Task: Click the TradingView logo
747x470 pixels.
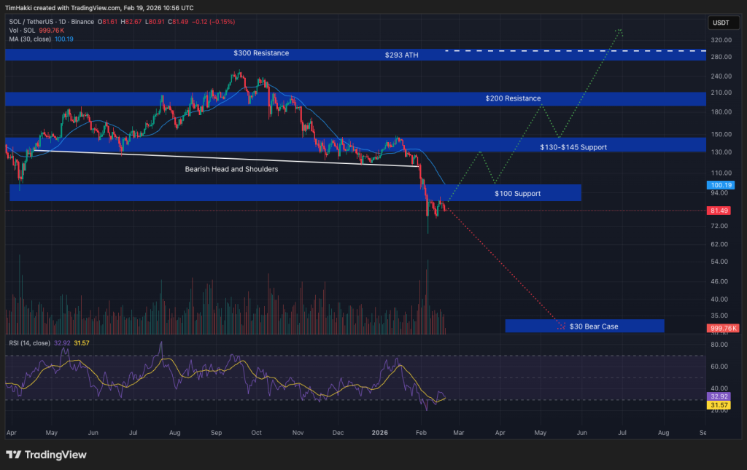Action: click(46, 454)
